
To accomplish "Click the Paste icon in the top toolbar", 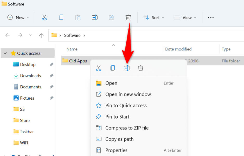I will (x=78, y=17).
